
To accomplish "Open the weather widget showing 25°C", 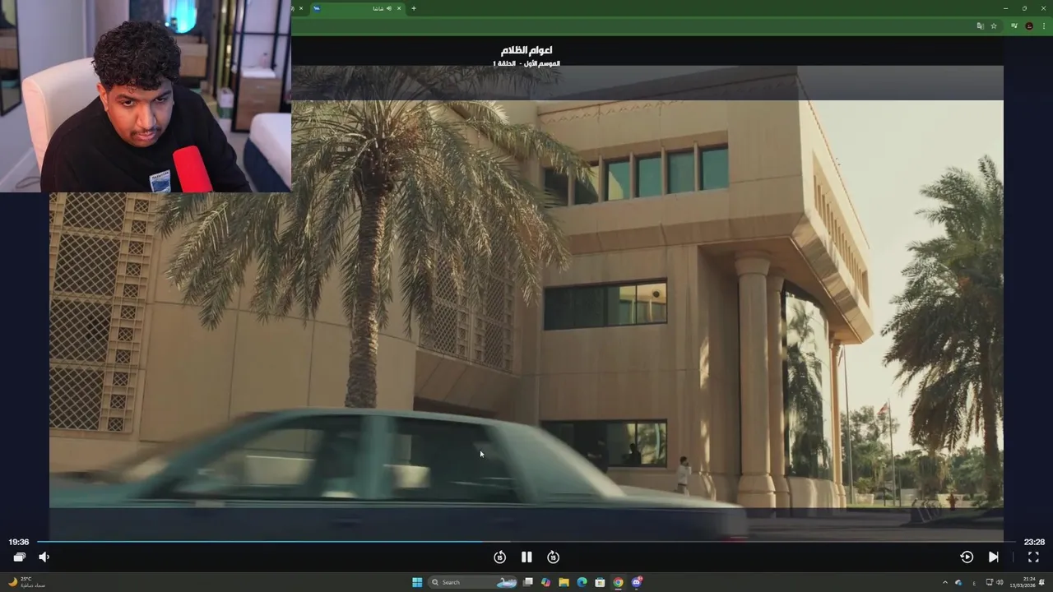I will 26,582.
